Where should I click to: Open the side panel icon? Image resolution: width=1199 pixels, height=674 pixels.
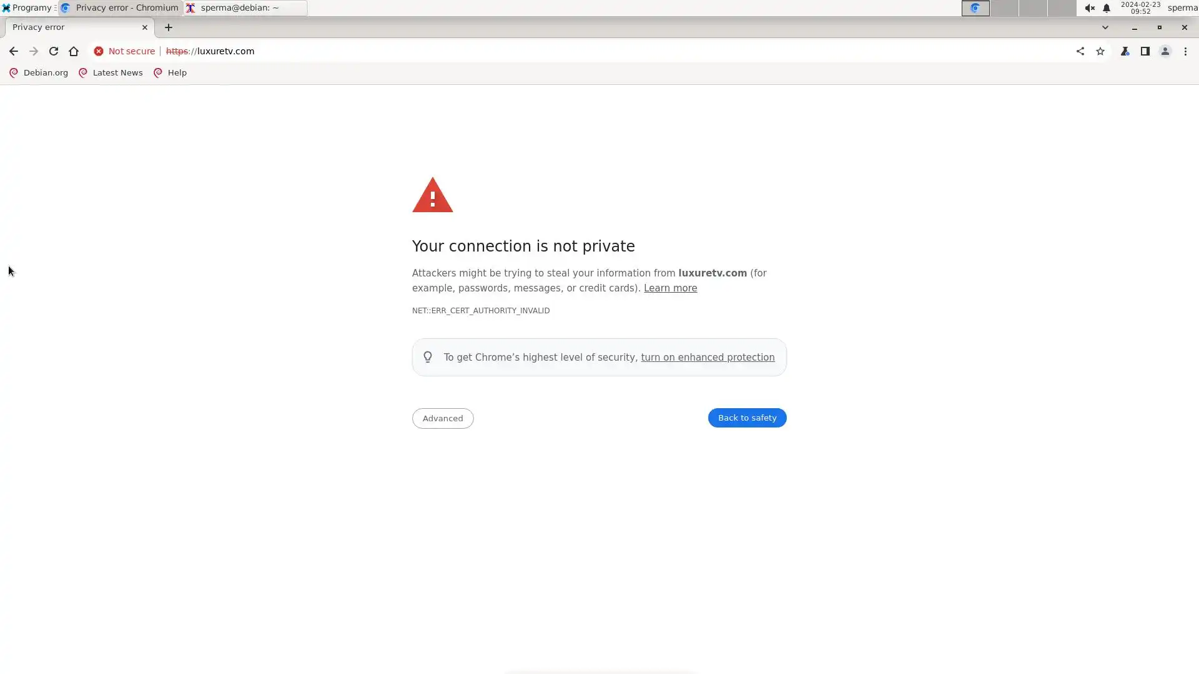point(1145,51)
